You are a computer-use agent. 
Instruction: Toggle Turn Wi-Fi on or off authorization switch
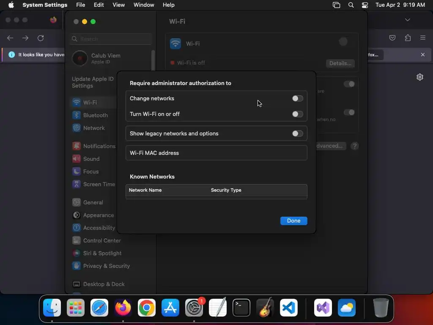coord(297,114)
